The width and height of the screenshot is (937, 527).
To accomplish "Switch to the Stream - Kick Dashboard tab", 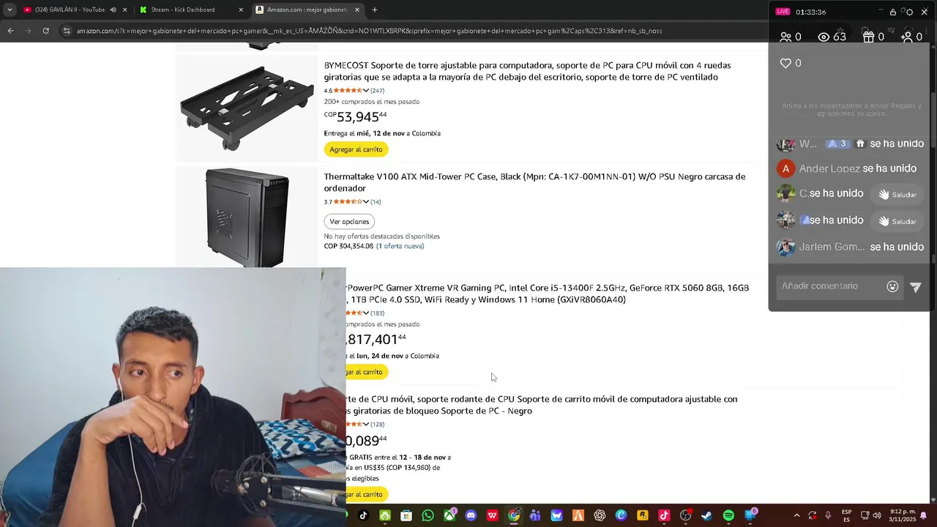I will [x=183, y=10].
